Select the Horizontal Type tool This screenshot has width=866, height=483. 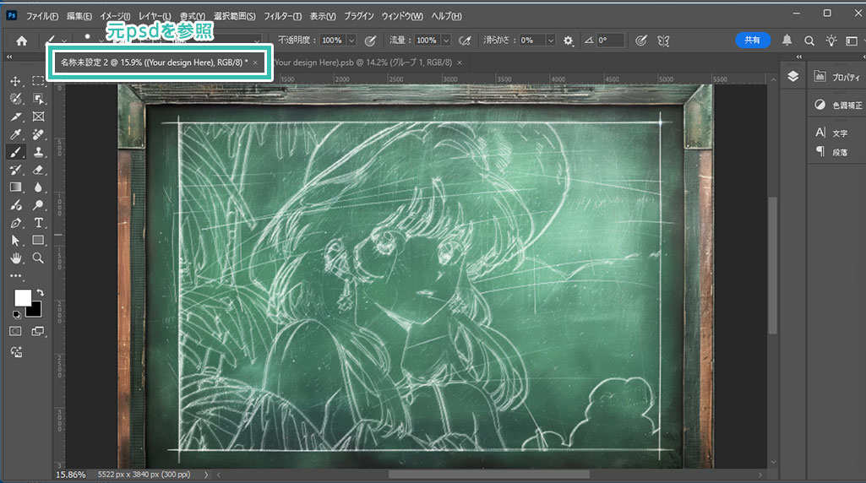coord(38,223)
